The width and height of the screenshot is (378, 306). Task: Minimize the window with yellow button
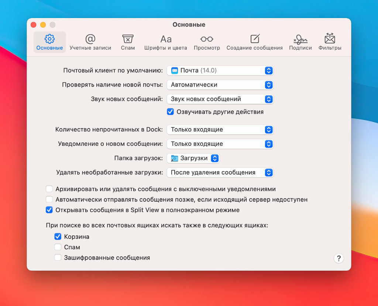tap(43, 25)
